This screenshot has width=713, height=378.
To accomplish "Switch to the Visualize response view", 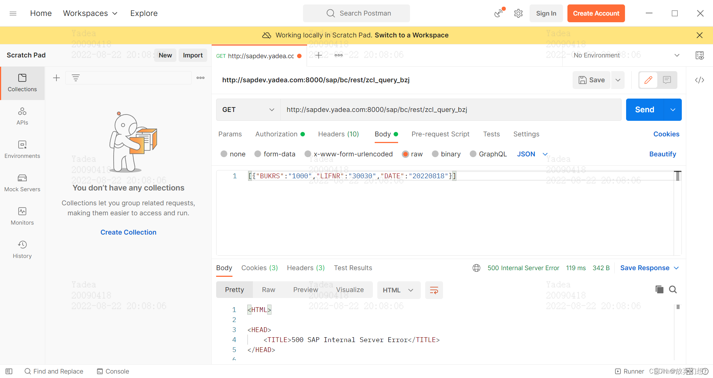I will point(350,290).
